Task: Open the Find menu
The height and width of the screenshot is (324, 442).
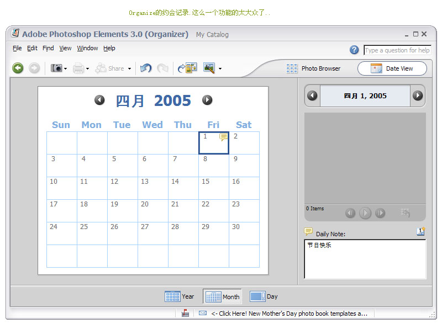Action: tap(48, 48)
